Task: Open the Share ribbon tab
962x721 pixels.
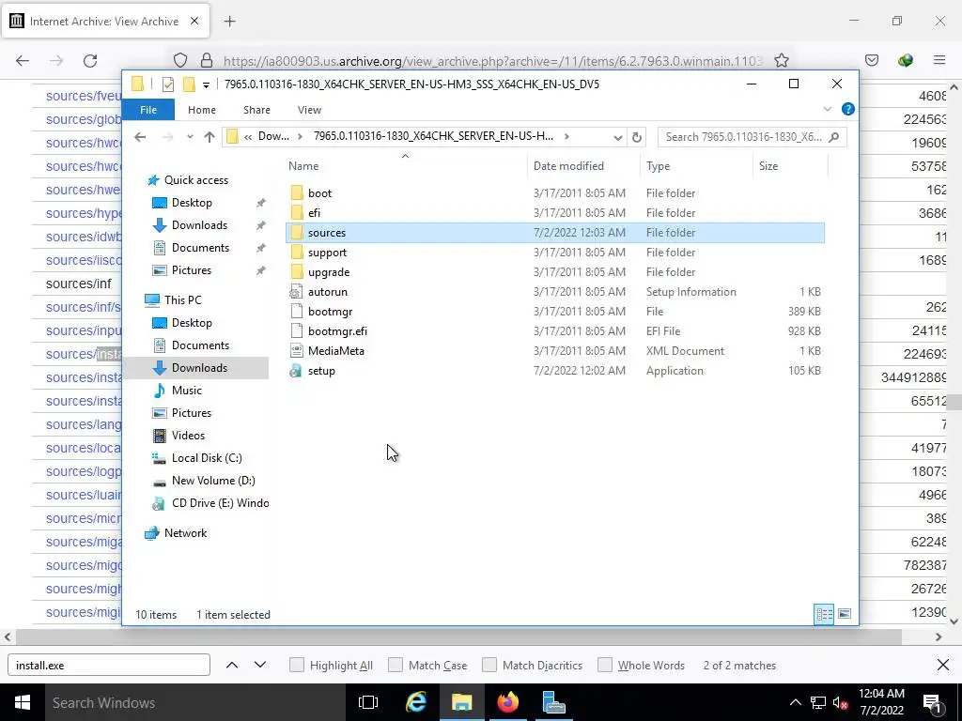Action: (256, 110)
